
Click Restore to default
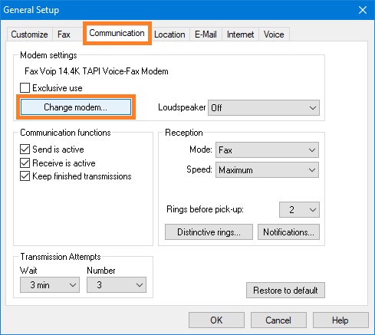coord(285,291)
